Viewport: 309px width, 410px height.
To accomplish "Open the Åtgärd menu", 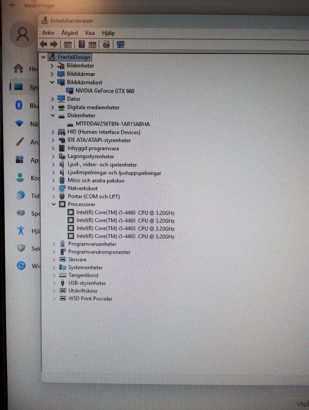I will pyautogui.click(x=70, y=33).
